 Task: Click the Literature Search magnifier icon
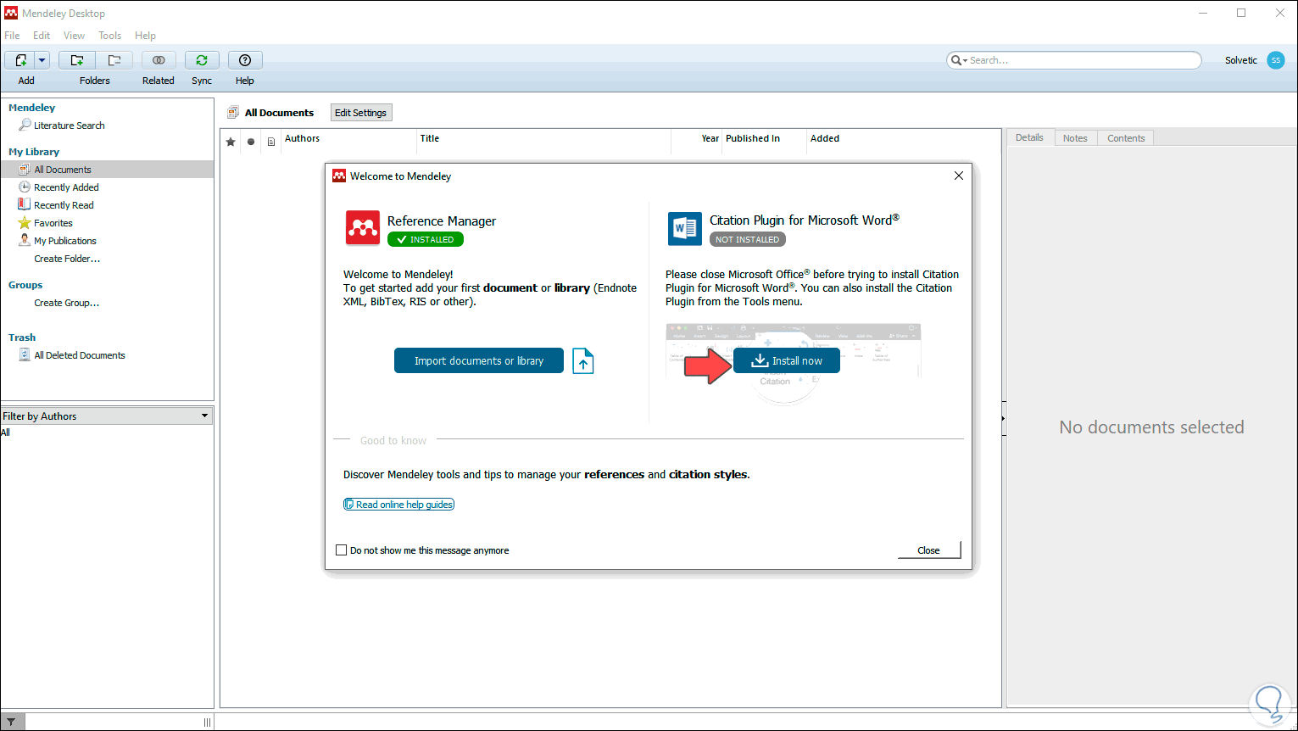pyautogui.click(x=25, y=125)
